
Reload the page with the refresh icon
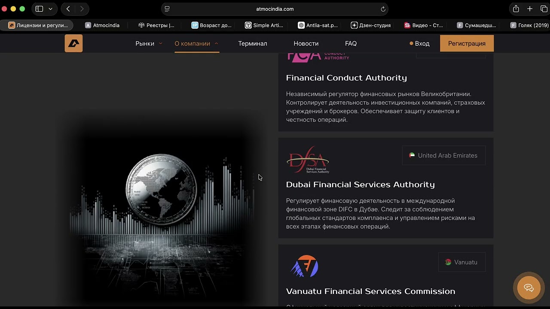tap(383, 9)
